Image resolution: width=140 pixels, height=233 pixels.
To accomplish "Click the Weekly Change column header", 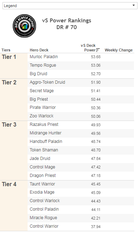I will click(119, 50).
